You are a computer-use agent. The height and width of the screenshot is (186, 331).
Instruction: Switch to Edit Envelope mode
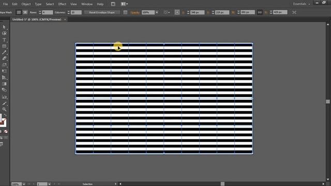(x=19, y=12)
